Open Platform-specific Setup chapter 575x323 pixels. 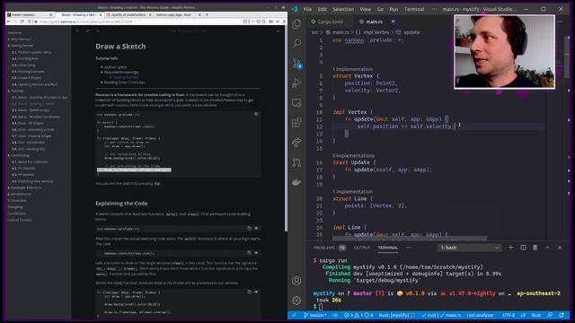point(32,52)
